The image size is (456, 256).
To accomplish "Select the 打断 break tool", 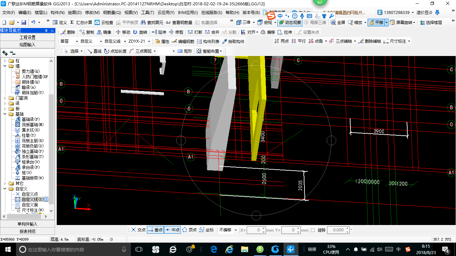I will pyautogui.click(x=195, y=32).
